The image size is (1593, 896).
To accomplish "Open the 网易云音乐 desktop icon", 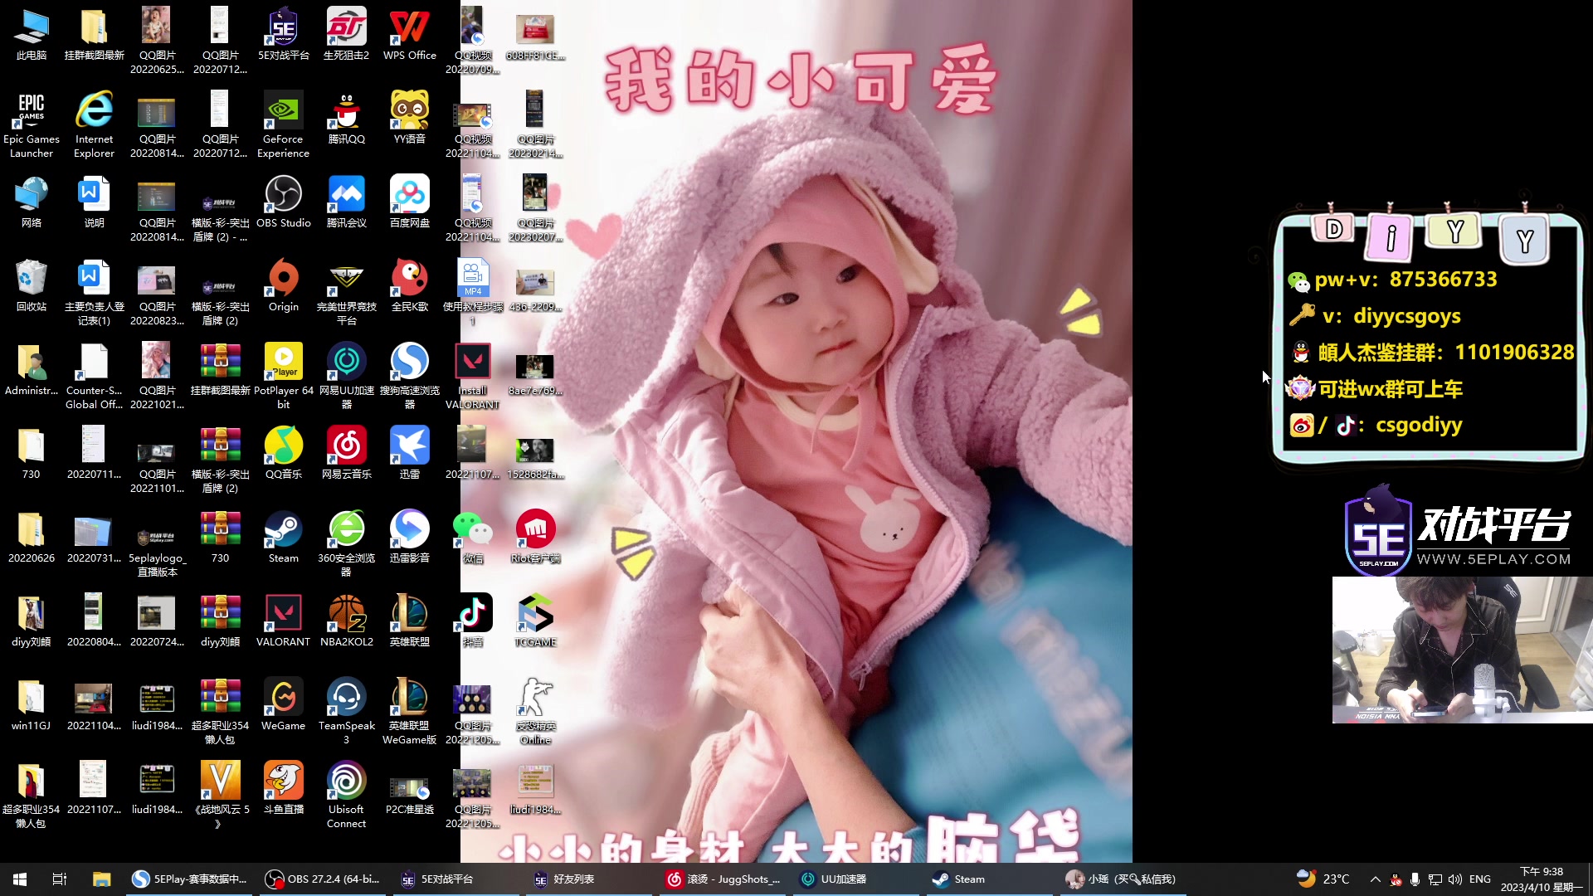I will (x=346, y=453).
